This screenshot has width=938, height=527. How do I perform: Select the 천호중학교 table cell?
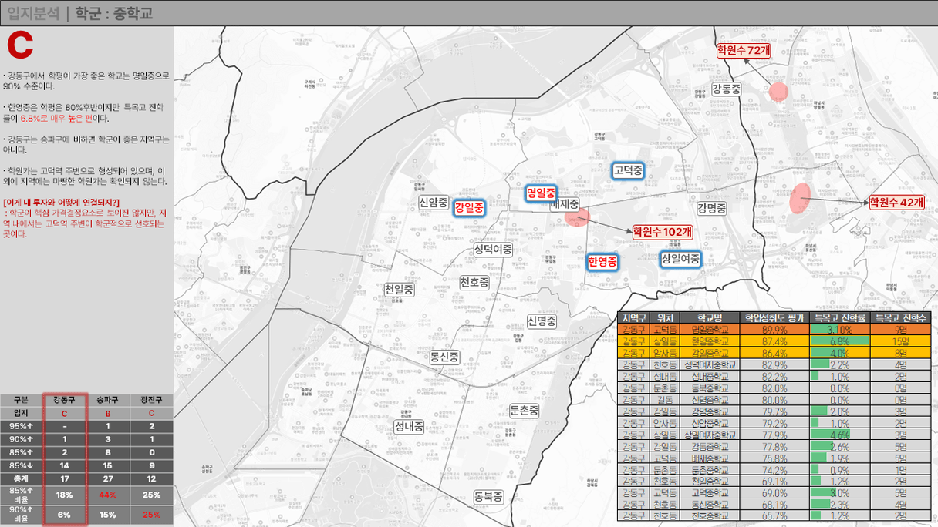click(708, 515)
